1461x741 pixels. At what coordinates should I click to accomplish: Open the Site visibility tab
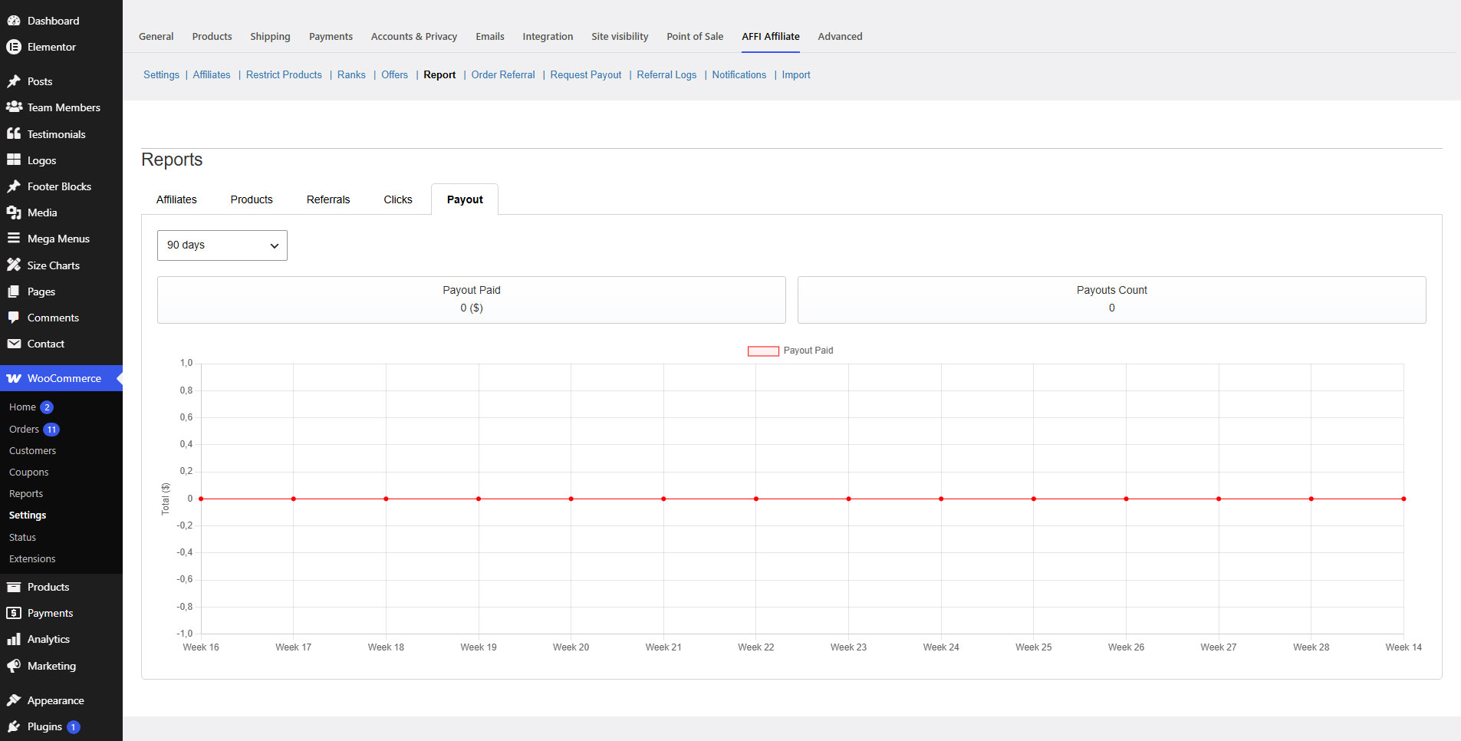click(620, 36)
